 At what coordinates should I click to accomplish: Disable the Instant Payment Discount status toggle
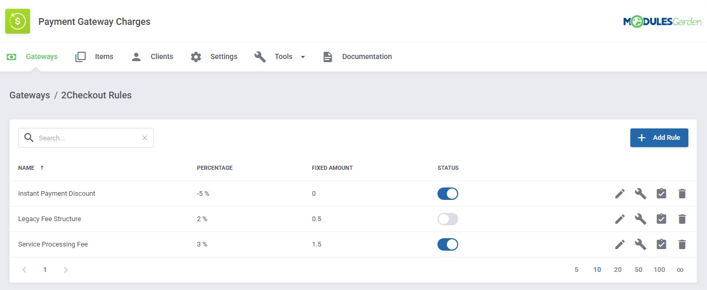448,194
